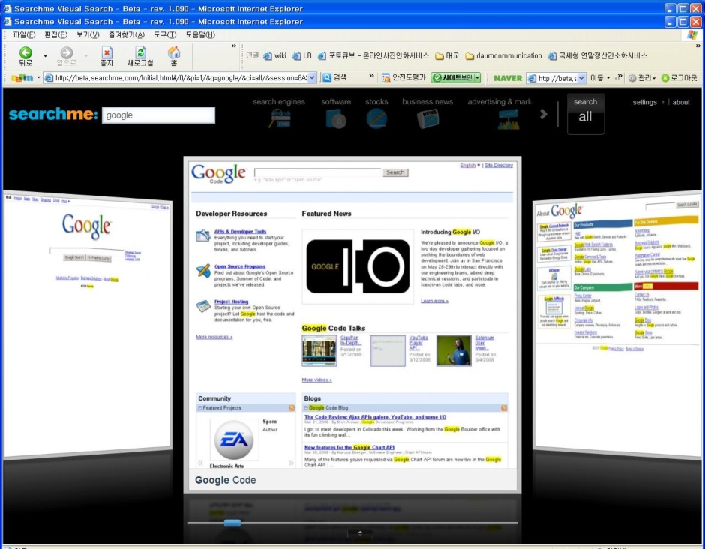This screenshot has height=549, width=705.
Task: Click the Project Hosting icon
Action: point(203,306)
